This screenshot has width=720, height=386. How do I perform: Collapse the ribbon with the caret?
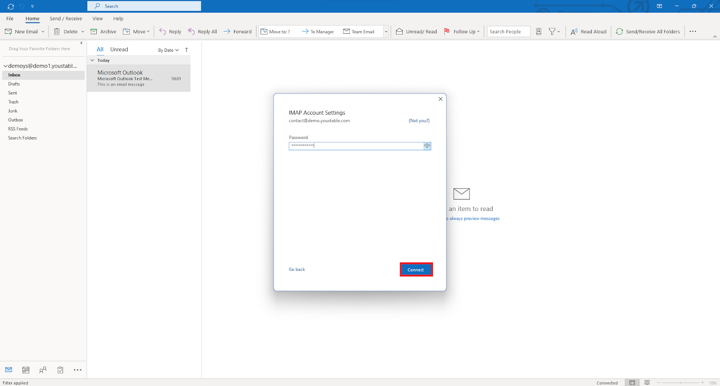pyautogui.click(x=715, y=36)
